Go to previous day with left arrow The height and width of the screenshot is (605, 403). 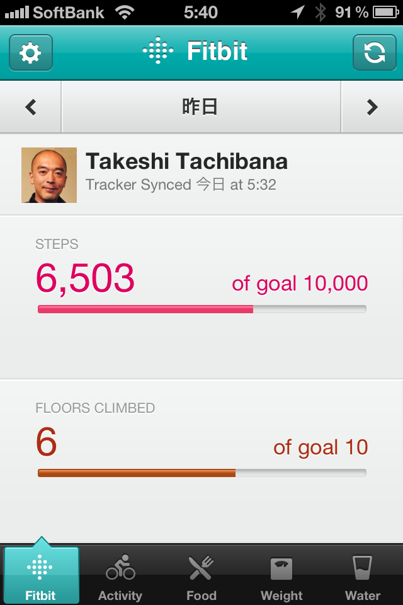pos(31,107)
